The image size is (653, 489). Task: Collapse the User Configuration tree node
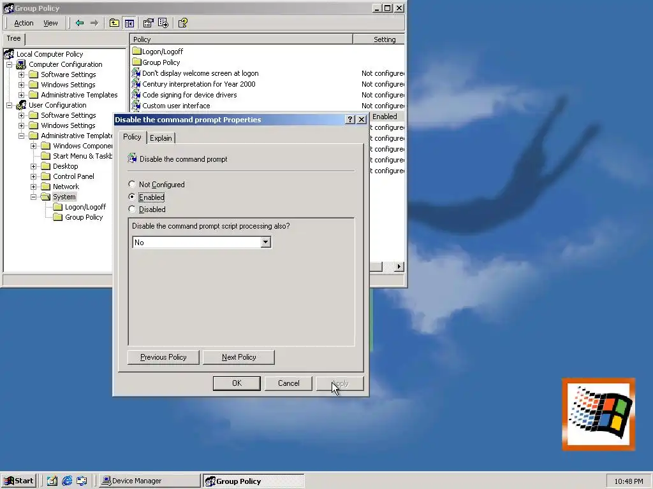[9, 105]
